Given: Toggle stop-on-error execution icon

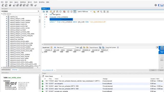Looking at the screenshot, I should click(64, 11).
